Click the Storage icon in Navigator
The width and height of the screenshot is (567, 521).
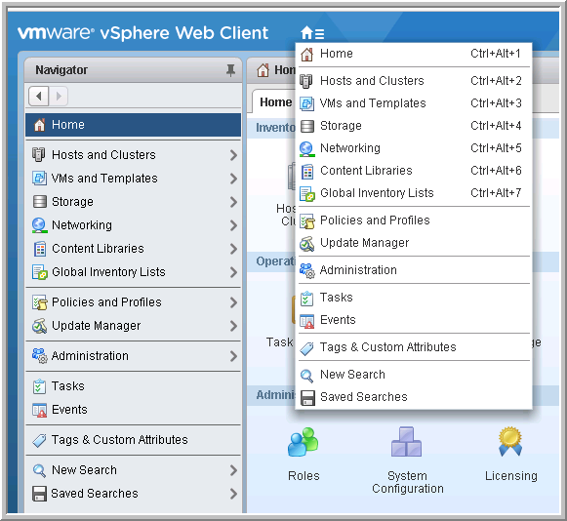pos(39,201)
